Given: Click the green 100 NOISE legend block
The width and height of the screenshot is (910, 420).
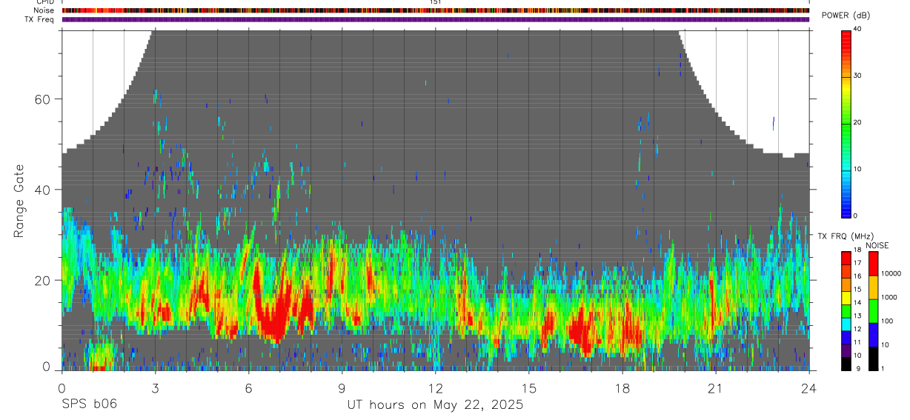Looking at the screenshot, I should coord(874,310).
